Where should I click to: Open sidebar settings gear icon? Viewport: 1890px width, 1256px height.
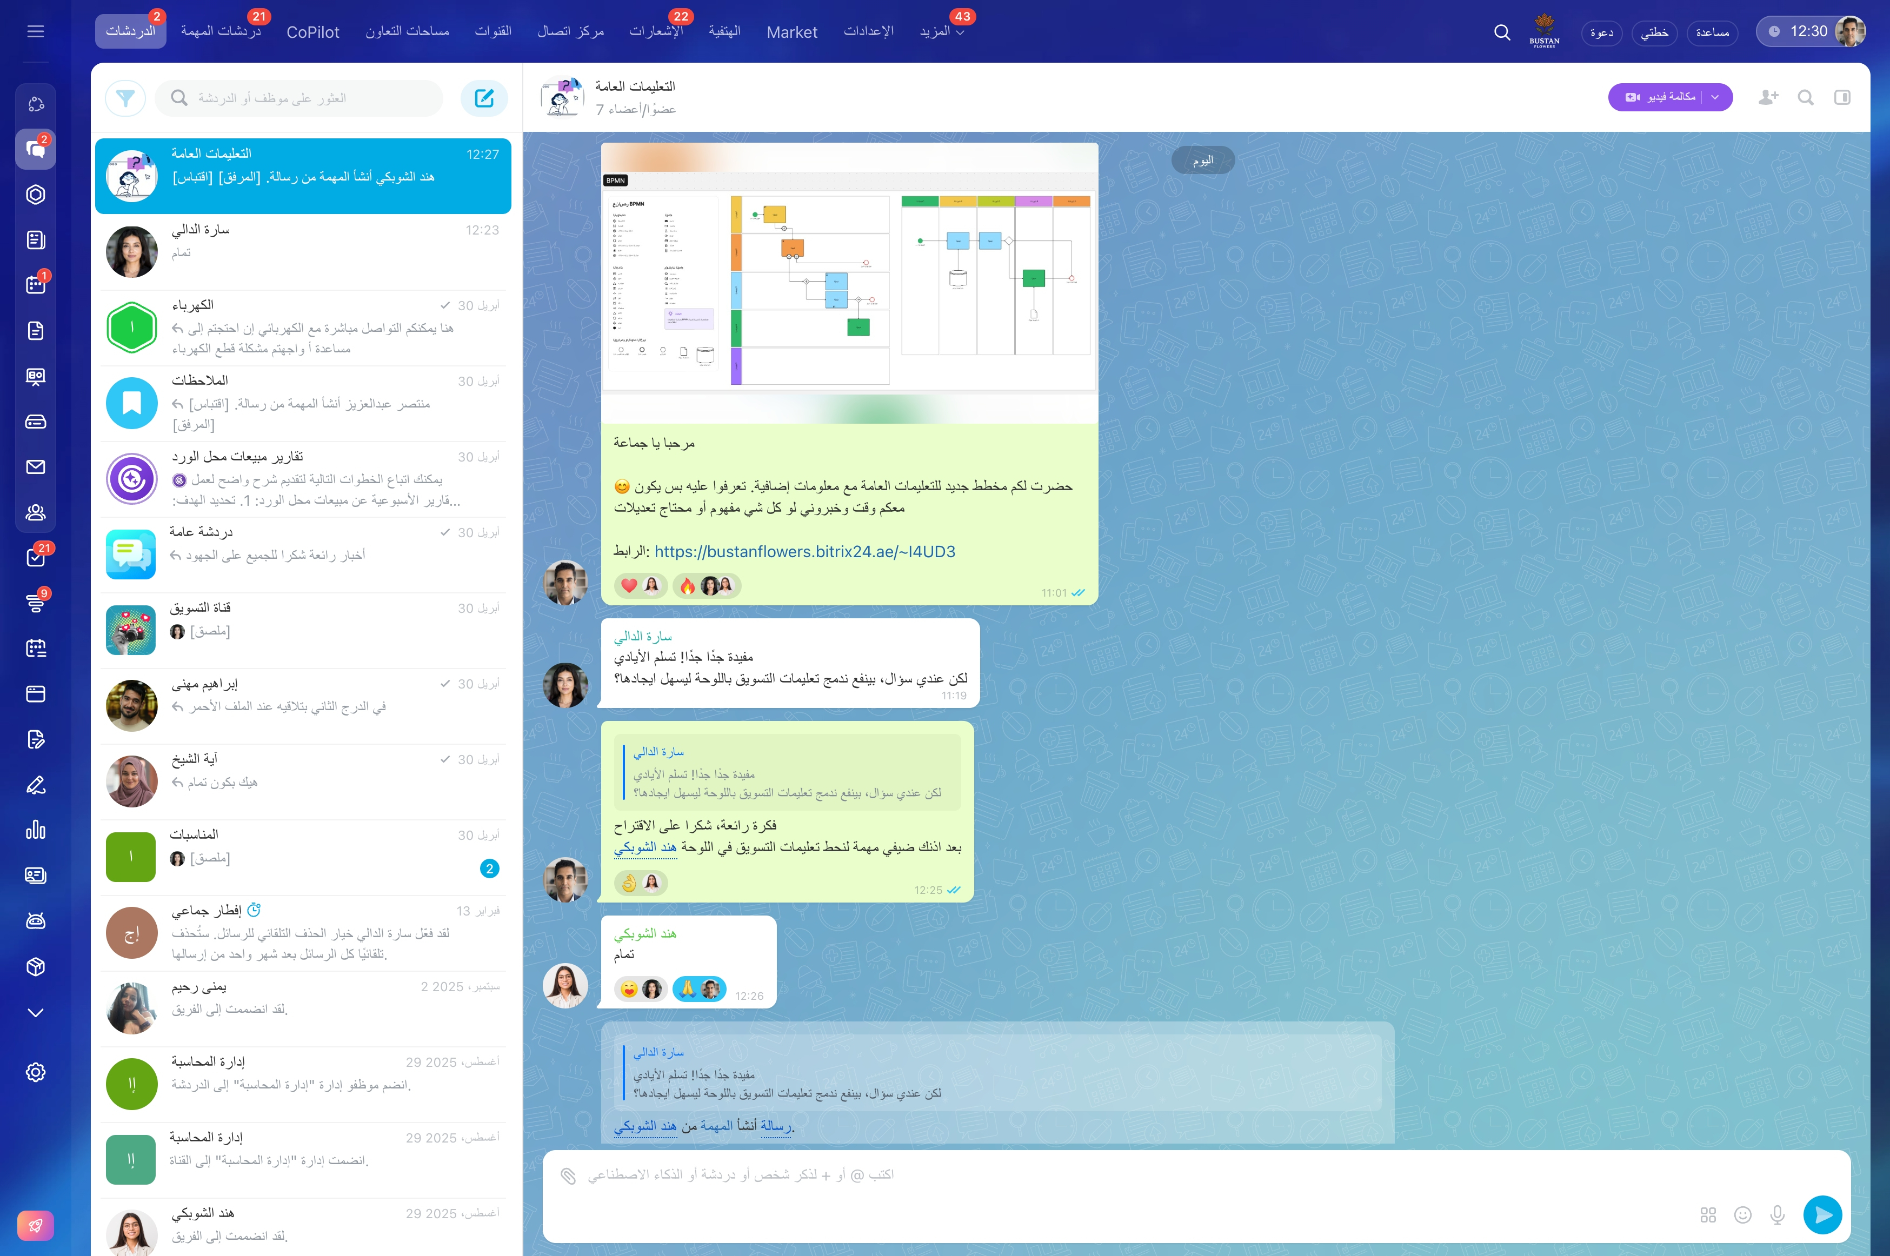35,1073
